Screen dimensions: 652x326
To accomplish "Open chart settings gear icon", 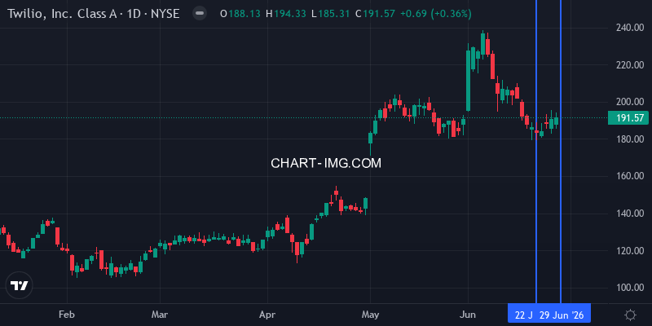I will (x=630, y=315).
